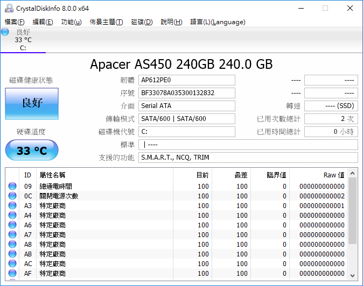Click the power on hours field 0 小時
The height and width of the screenshot is (286, 363).
[331, 132]
